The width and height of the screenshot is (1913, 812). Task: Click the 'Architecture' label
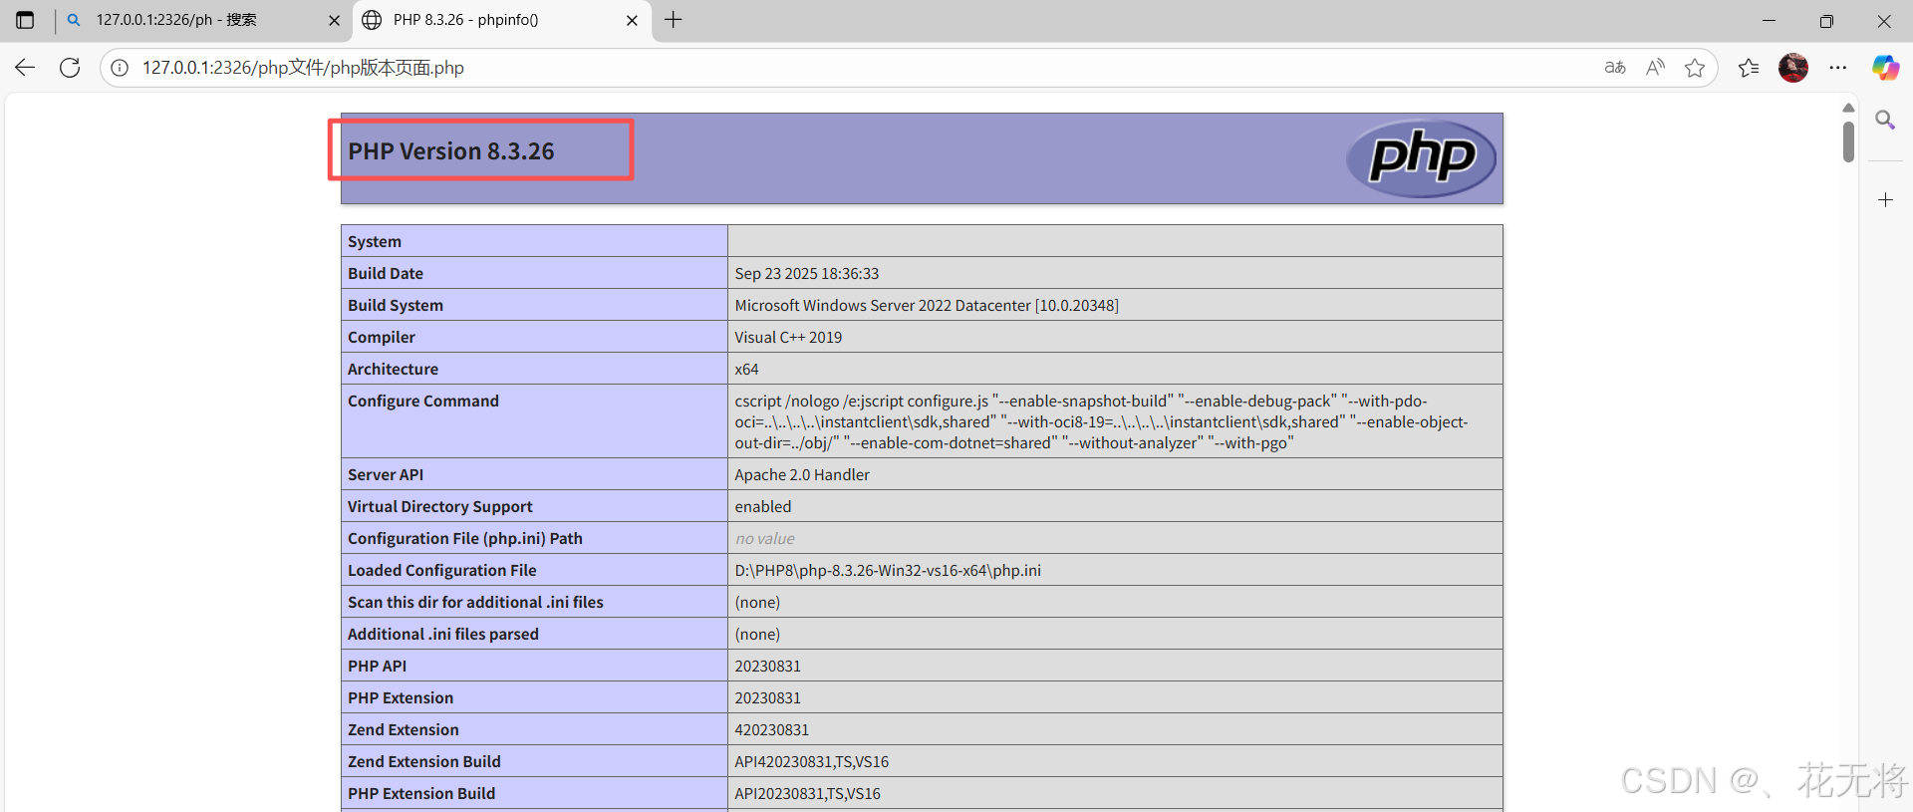pos(393,370)
